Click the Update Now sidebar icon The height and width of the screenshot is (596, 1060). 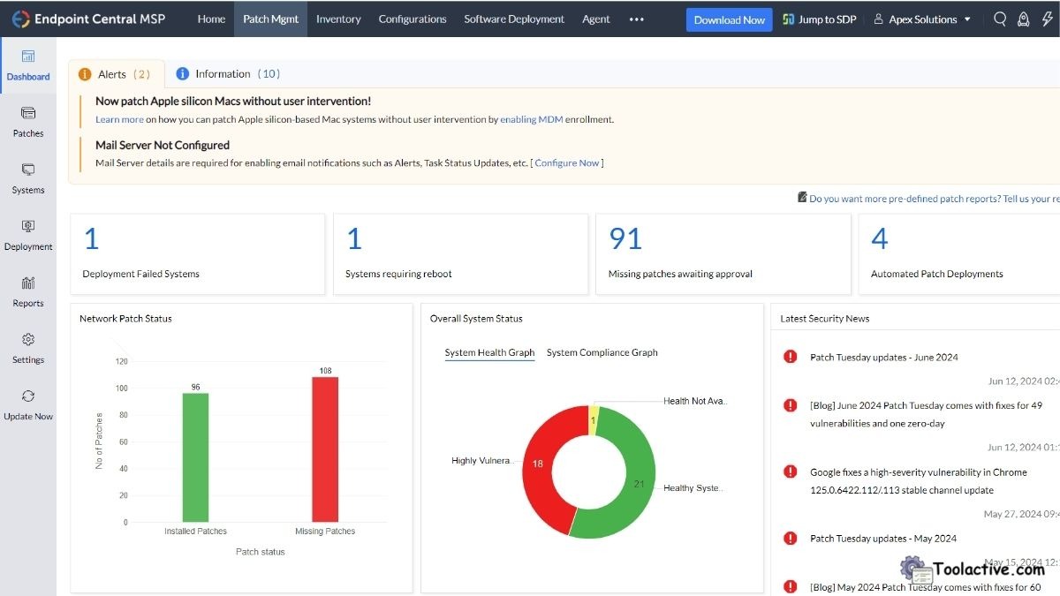pyautogui.click(x=28, y=404)
